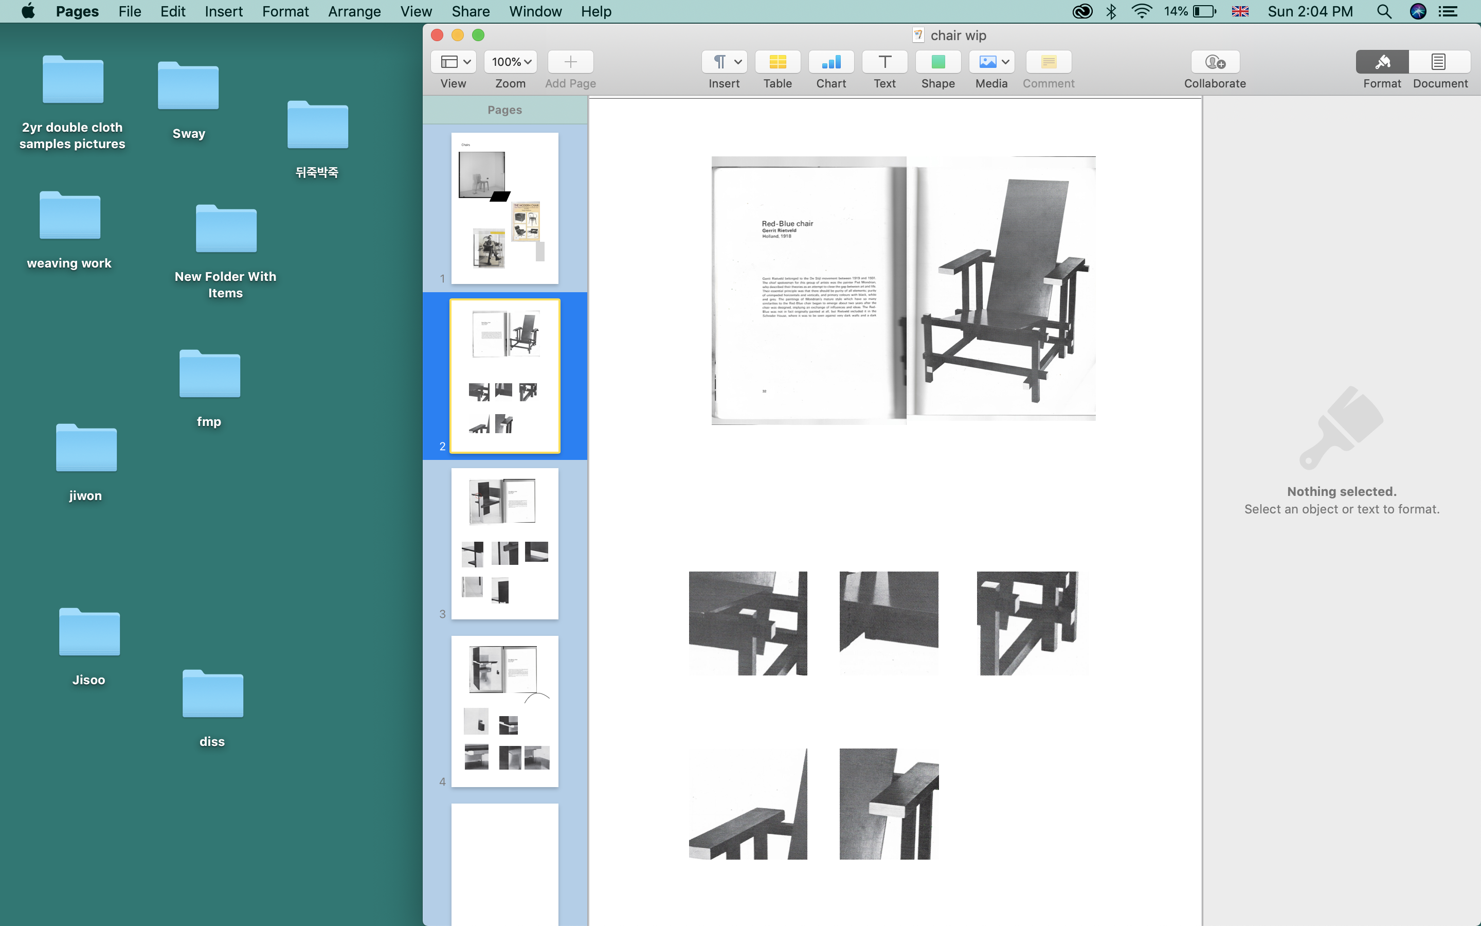Open the Insert paragraph dropdown button
This screenshot has height=926, width=1481.
(724, 62)
